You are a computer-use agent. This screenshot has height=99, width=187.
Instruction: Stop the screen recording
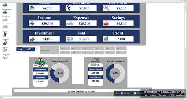137,94
